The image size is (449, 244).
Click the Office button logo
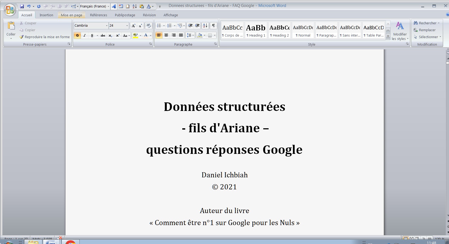tap(10, 10)
